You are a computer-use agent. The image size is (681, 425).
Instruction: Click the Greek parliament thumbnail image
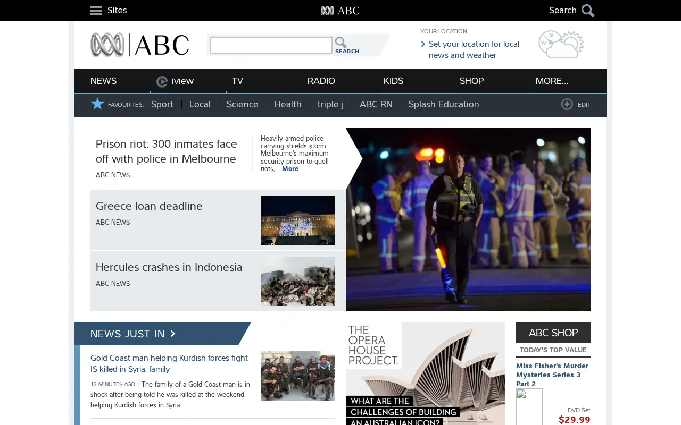point(298,220)
